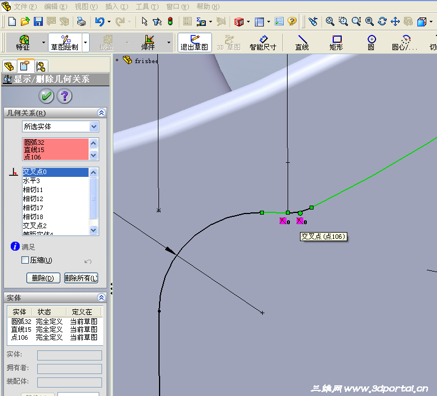Open the 编辑(E) menu
The image size is (437, 396).
tap(56, 6)
